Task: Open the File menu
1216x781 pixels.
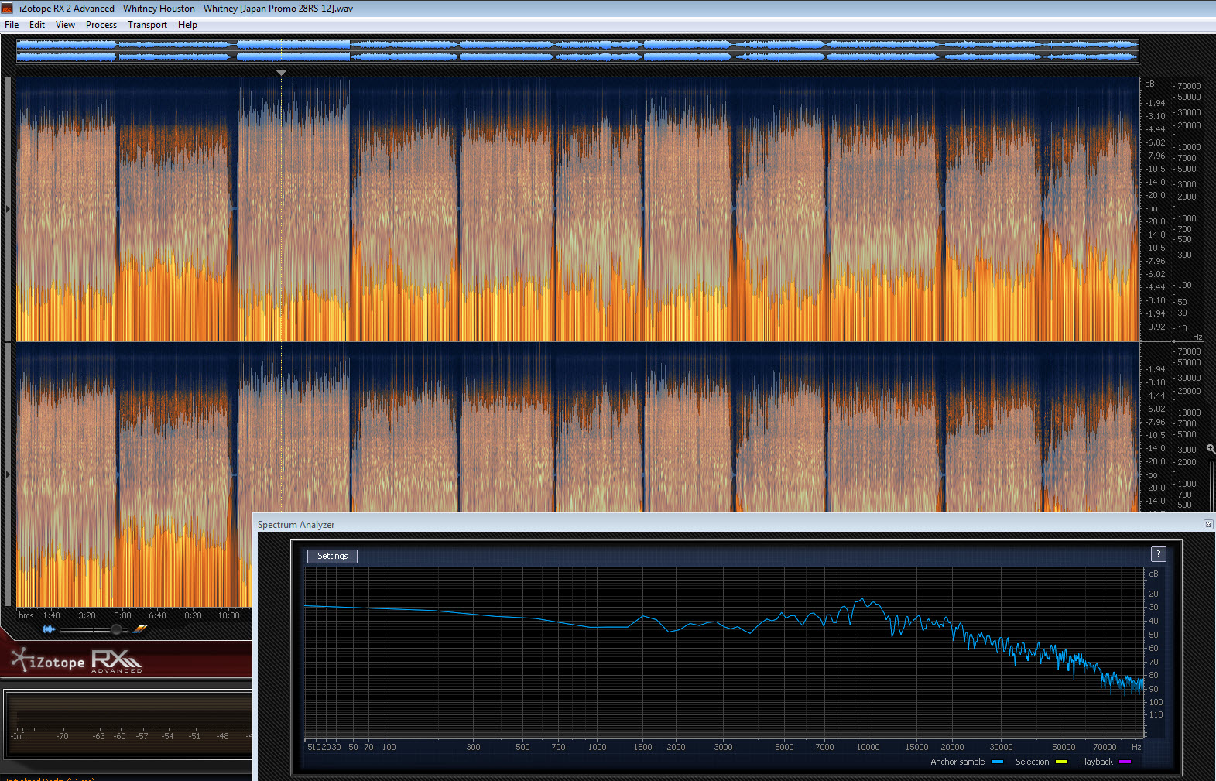Action: (12, 25)
